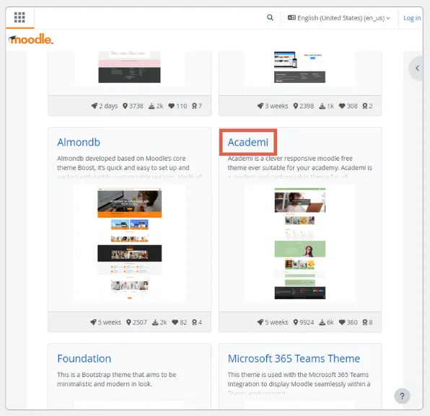Click the download icon beside 6k
The height and width of the screenshot is (416, 430).
coord(322,322)
